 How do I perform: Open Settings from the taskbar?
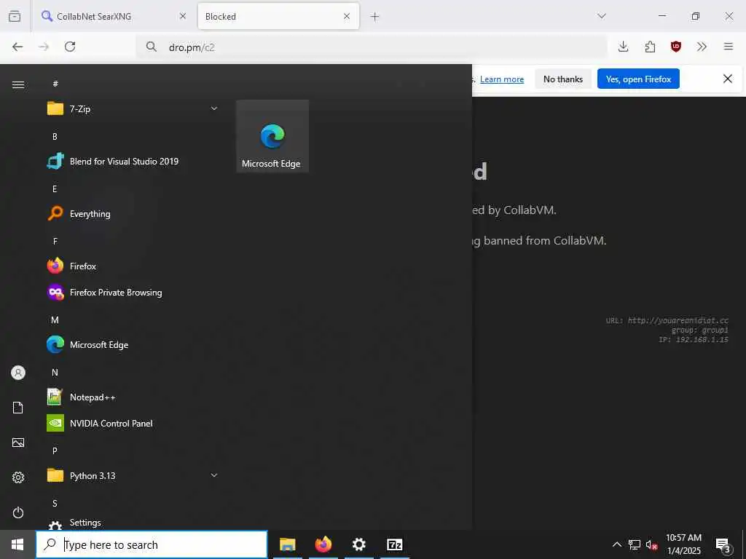click(x=358, y=544)
